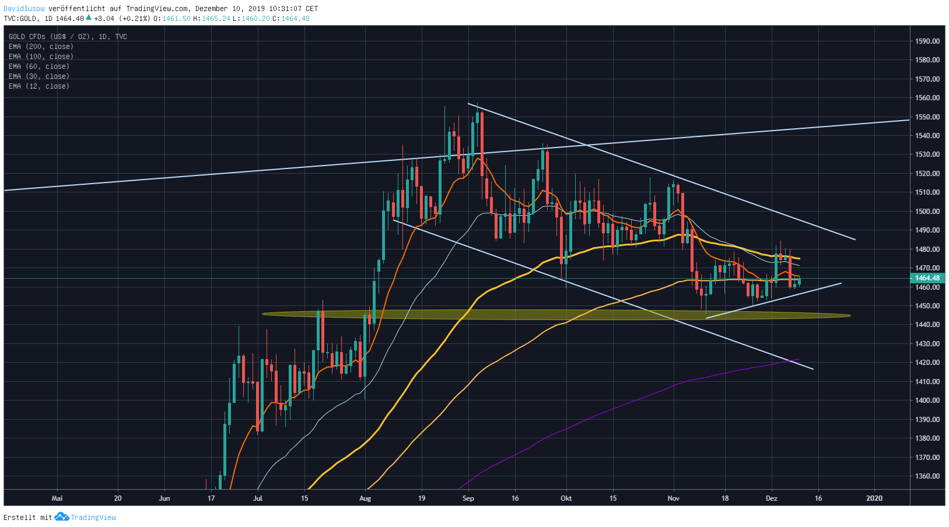Click the Jul label on time axis
949x527 pixels.
coord(258,498)
